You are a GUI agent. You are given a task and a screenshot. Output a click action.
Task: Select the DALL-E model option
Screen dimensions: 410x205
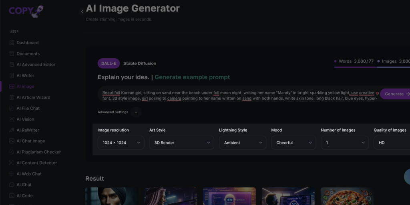click(109, 63)
